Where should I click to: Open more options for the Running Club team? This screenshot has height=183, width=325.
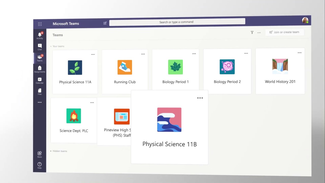point(143,54)
